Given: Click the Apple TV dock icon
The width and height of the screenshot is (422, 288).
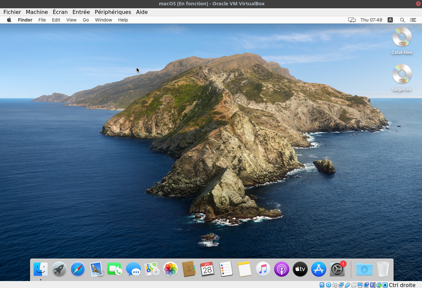Looking at the screenshot, I should [x=300, y=269].
